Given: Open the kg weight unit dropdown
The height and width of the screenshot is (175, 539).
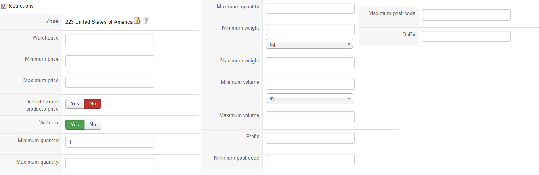Looking at the screenshot, I should coord(309,44).
